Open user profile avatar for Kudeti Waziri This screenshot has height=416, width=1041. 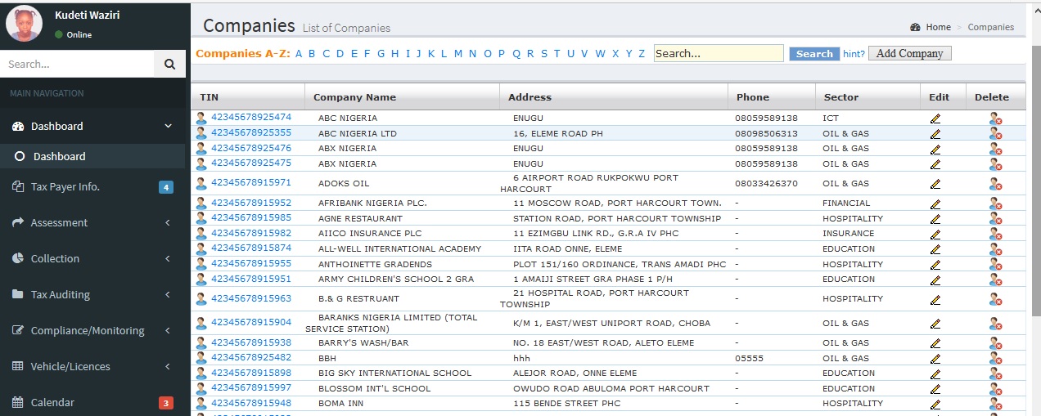[25, 24]
